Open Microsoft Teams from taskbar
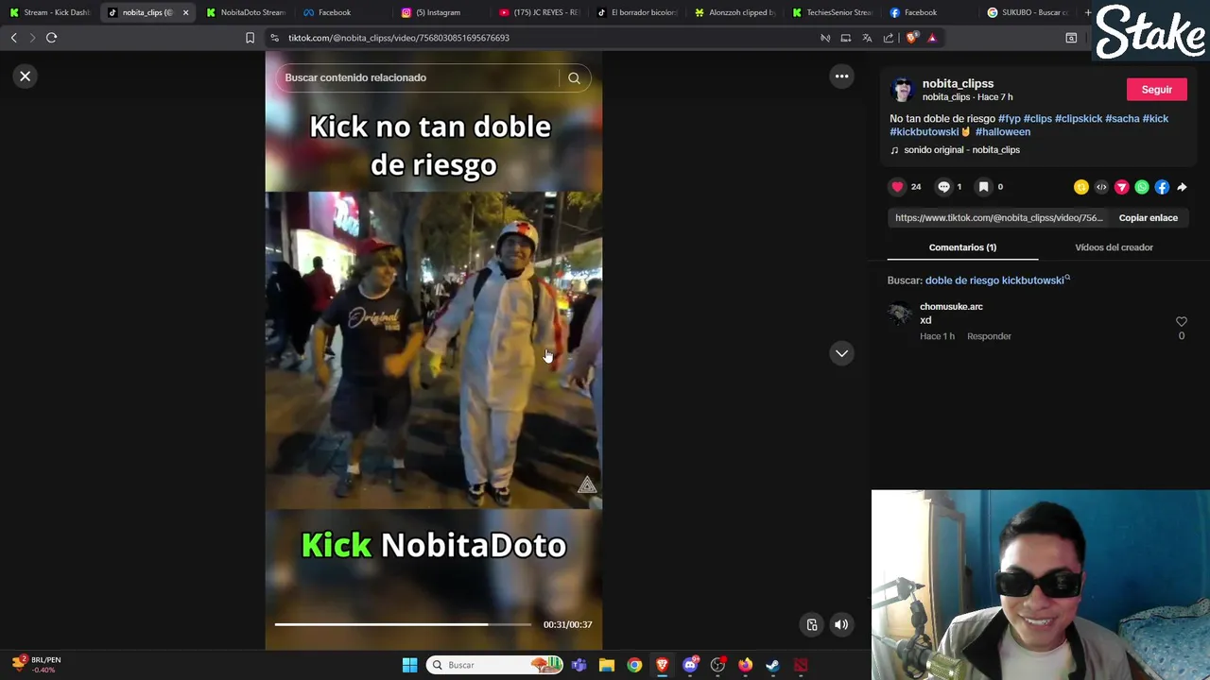 579,665
